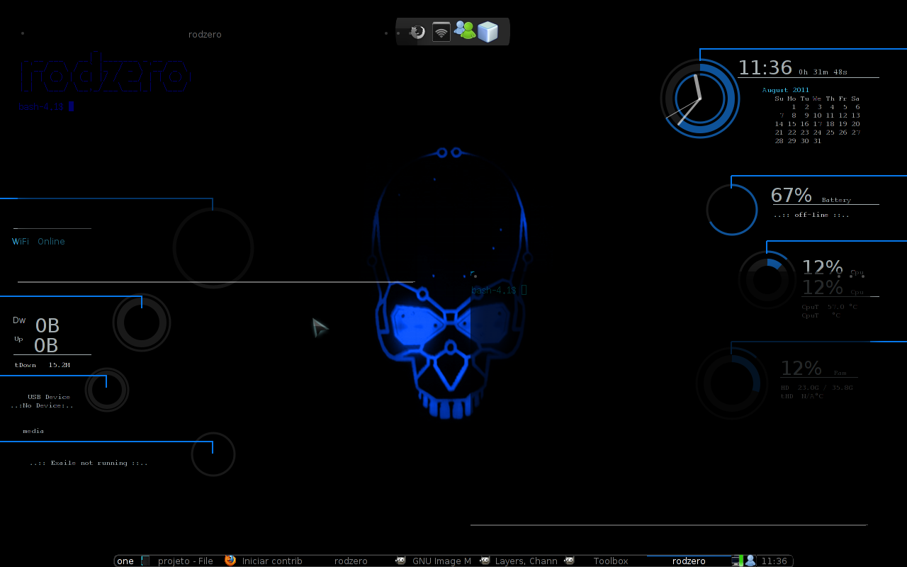Click the blue cube icon in dock

[488, 32]
